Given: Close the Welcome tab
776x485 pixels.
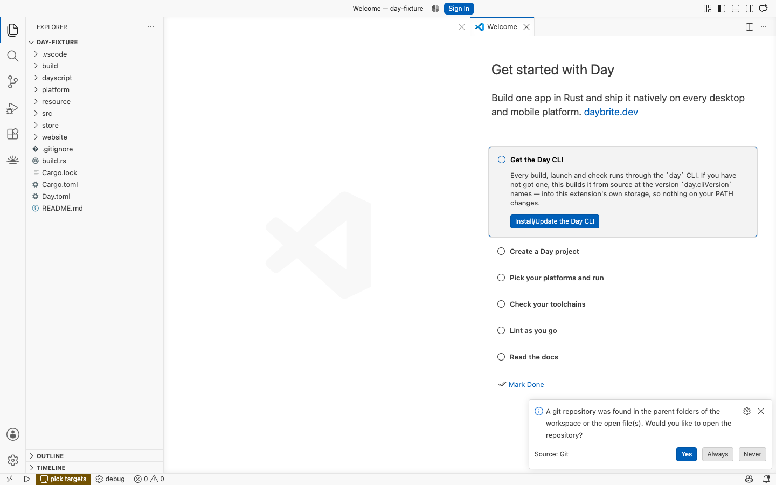Looking at the screenshot, I should [x=526, y=27].
